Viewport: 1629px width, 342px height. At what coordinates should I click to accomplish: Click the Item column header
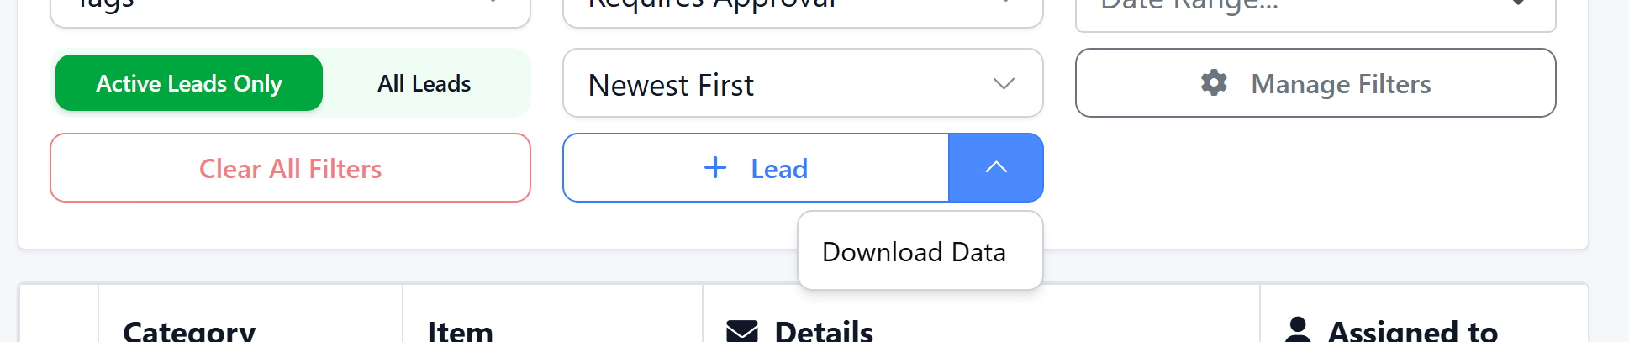[x=460, y=331]
